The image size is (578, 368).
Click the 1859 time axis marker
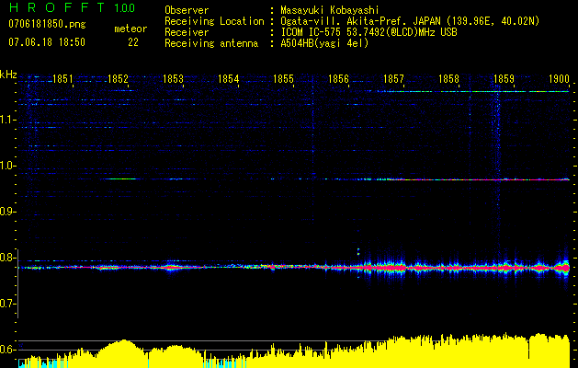[x=504, y=79]
